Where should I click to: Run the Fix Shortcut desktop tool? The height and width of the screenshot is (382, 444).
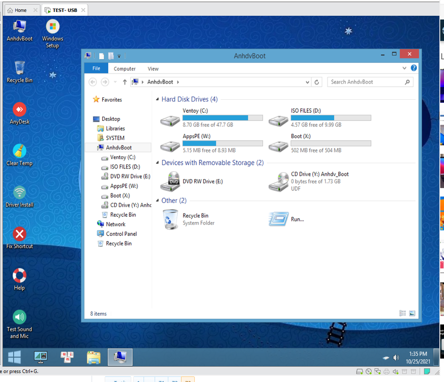pos(20,238)
